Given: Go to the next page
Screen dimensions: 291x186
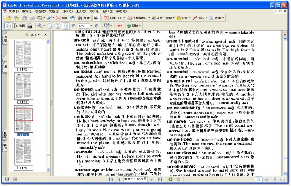Looking at the screenshot, I should [x=152, y=179].
